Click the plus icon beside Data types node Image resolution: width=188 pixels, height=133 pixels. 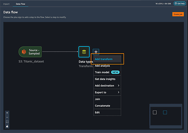(x=96, y=52)
